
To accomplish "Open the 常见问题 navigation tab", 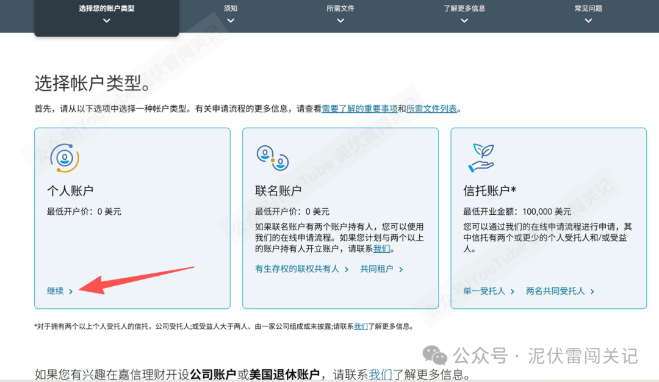I will [x=588, y=9].
